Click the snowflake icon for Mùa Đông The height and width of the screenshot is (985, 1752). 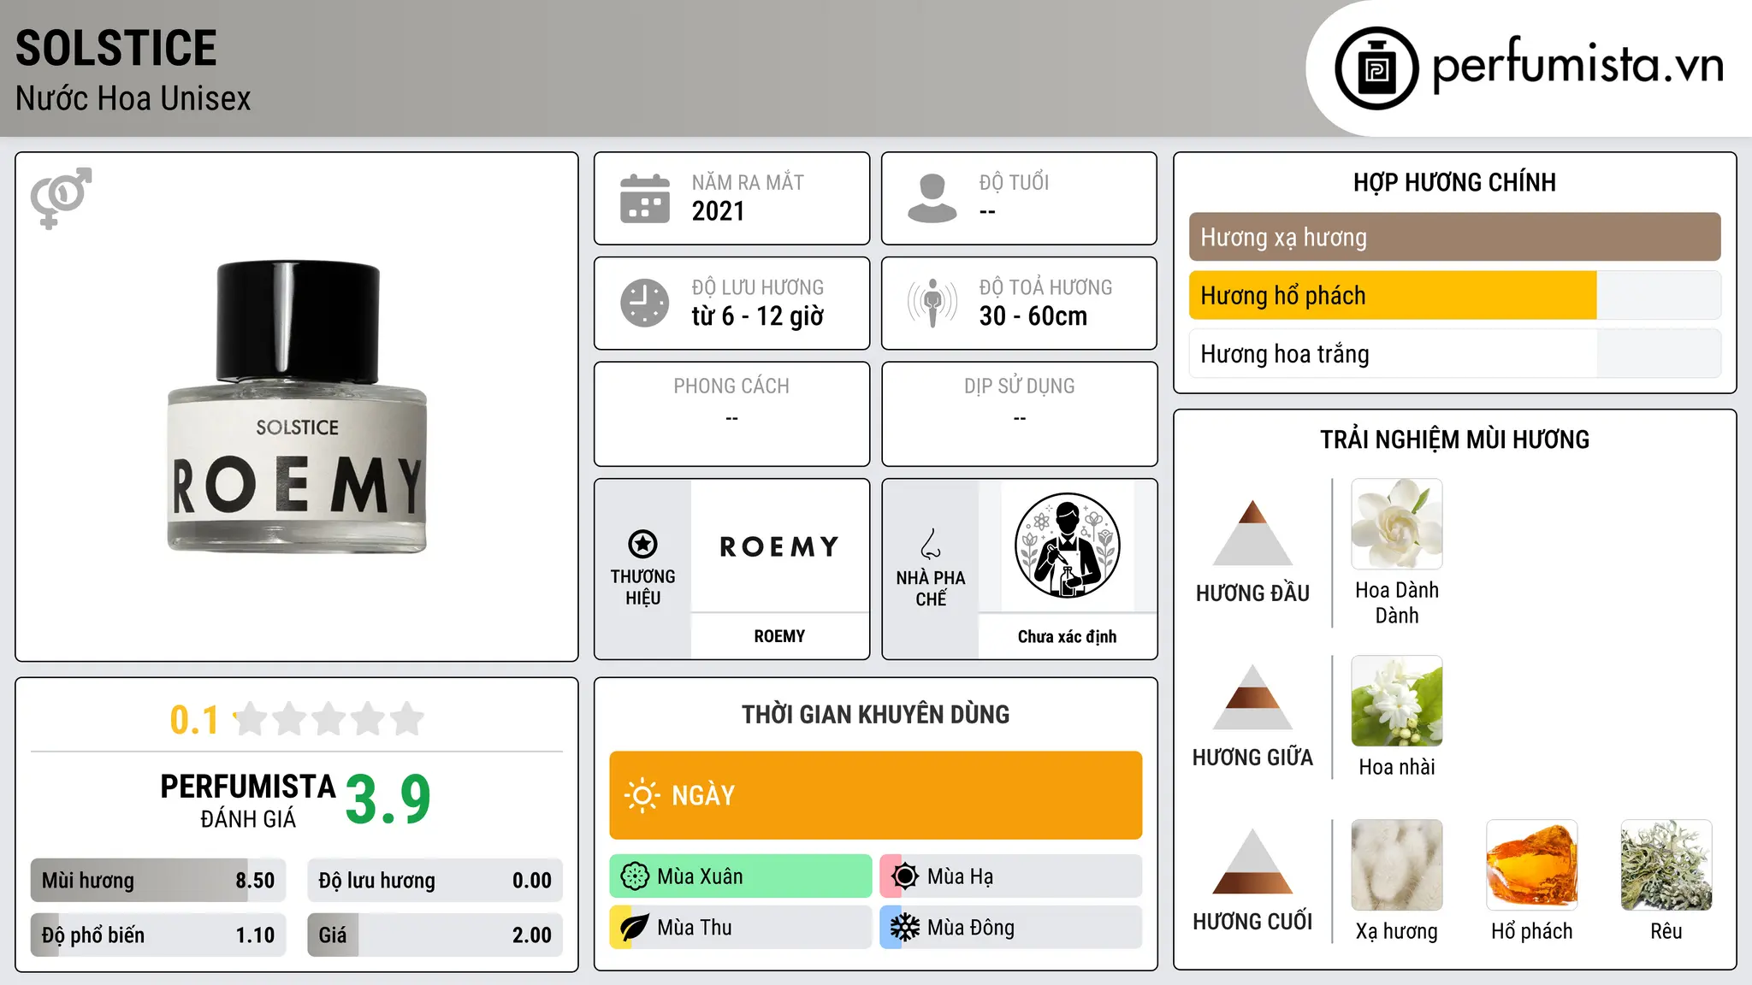(905, 928)
